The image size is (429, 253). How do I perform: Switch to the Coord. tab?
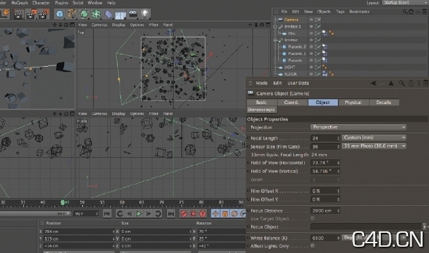coord(291,102)
